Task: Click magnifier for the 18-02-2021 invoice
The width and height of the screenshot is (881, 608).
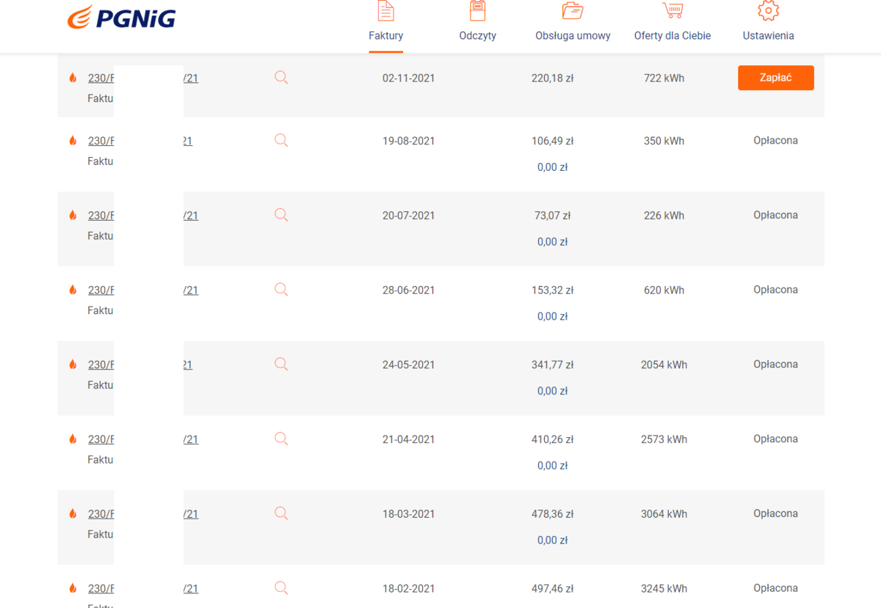Action: (x=281, y=587)
